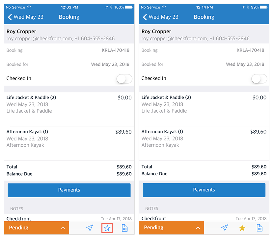Tap back chevron in left screen header
This screenshot has width=273, height=239.
tap(10, 17)
